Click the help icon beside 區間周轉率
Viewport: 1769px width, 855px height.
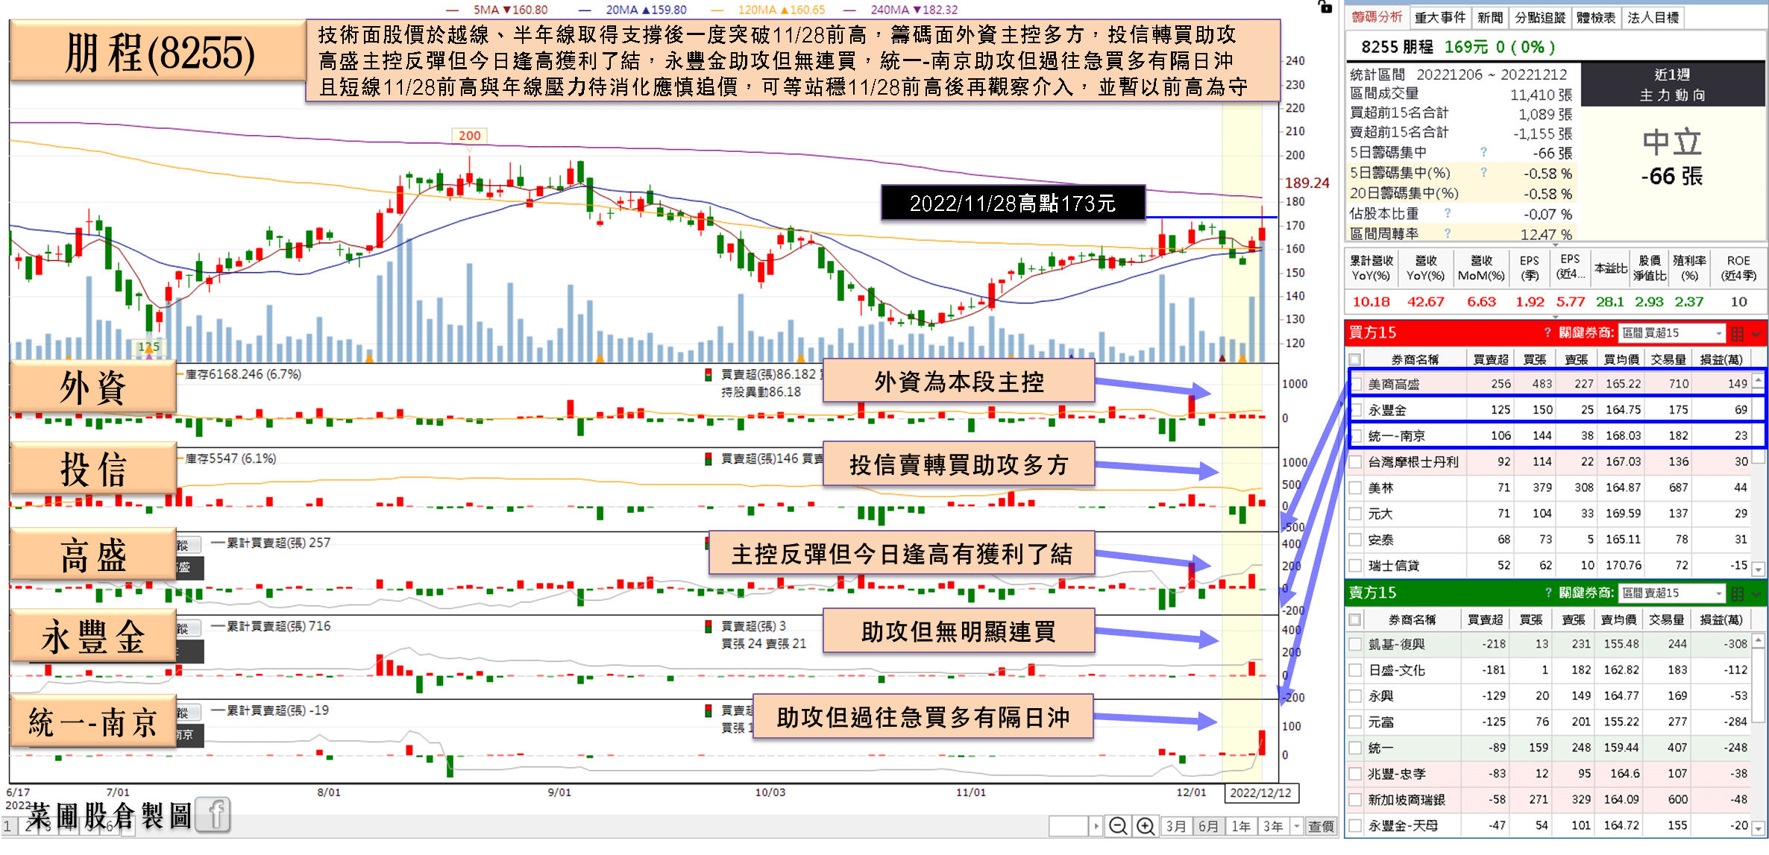point(1448,233)
